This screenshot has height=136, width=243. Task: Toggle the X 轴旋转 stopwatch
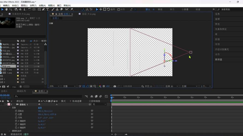point(16,121)
